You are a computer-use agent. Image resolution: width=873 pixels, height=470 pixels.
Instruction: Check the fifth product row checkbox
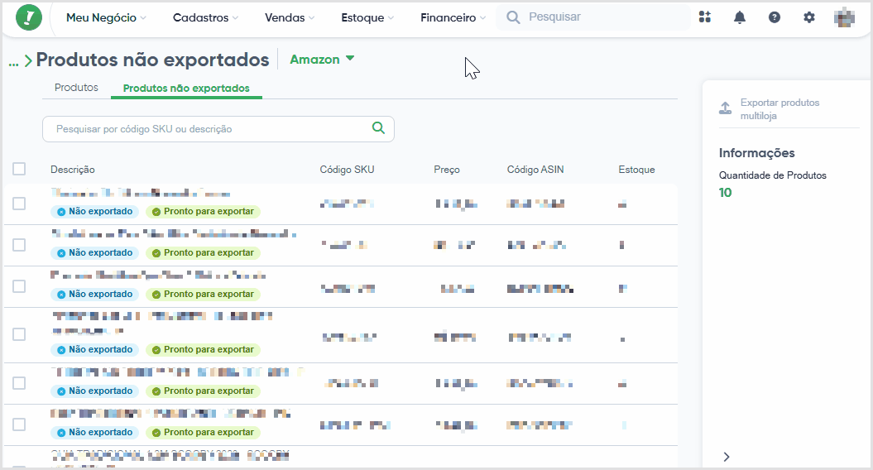19,383
